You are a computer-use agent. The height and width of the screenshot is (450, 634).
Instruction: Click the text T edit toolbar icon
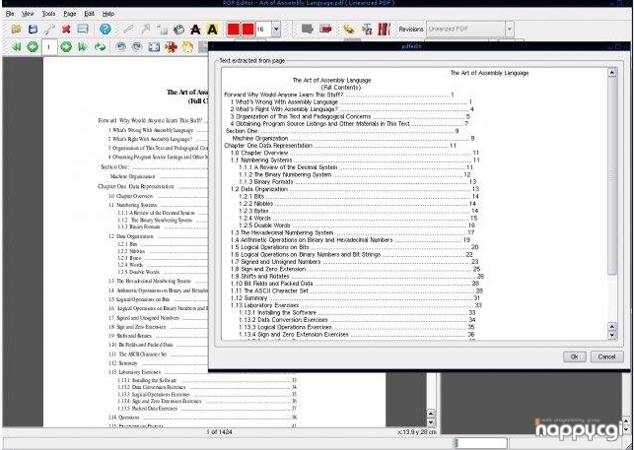(x=367, y=30)
